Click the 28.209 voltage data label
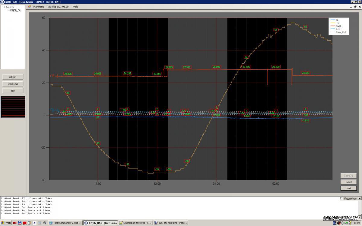Viewport: 362px width, 226px height. point(276,67)
